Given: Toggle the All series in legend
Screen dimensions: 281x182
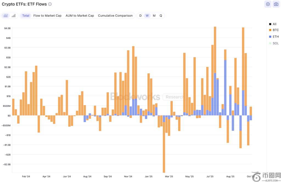Looking at the screenshot, I should (274, 24).
